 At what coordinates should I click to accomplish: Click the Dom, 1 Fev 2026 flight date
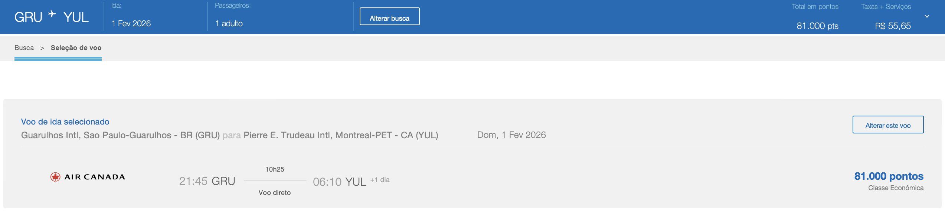point(511,135)
